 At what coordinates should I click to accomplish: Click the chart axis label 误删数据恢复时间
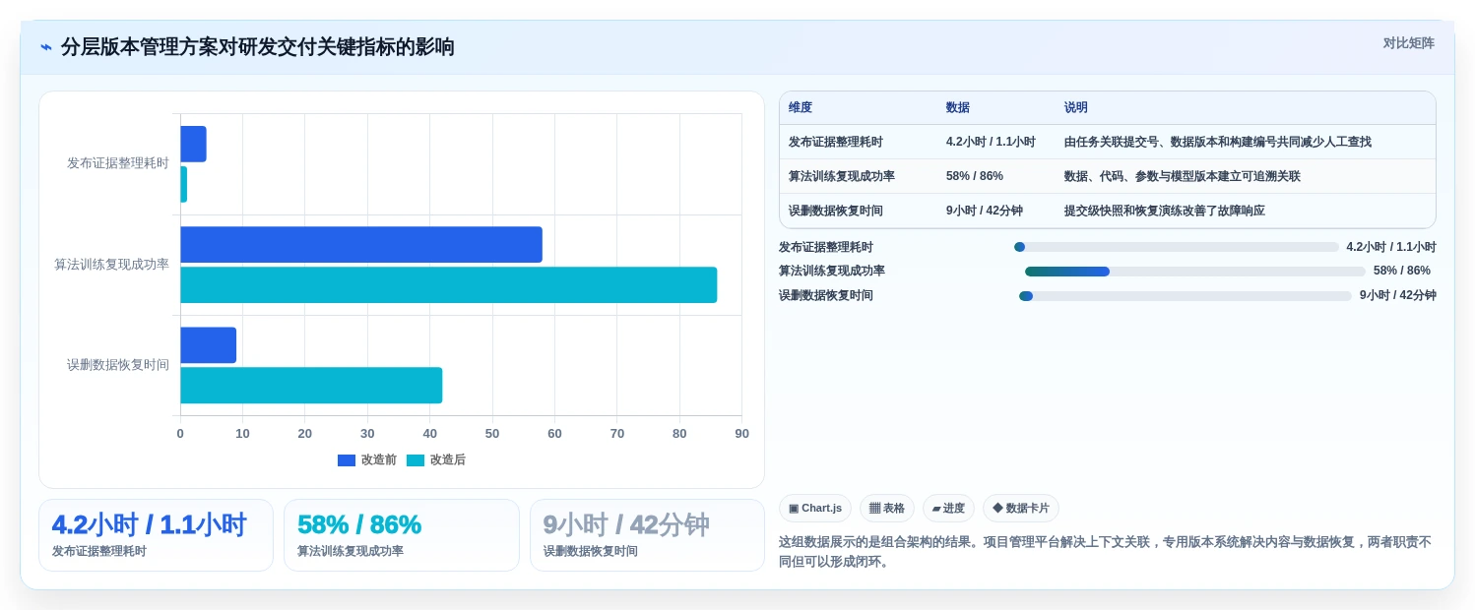(x=118, y=365)
